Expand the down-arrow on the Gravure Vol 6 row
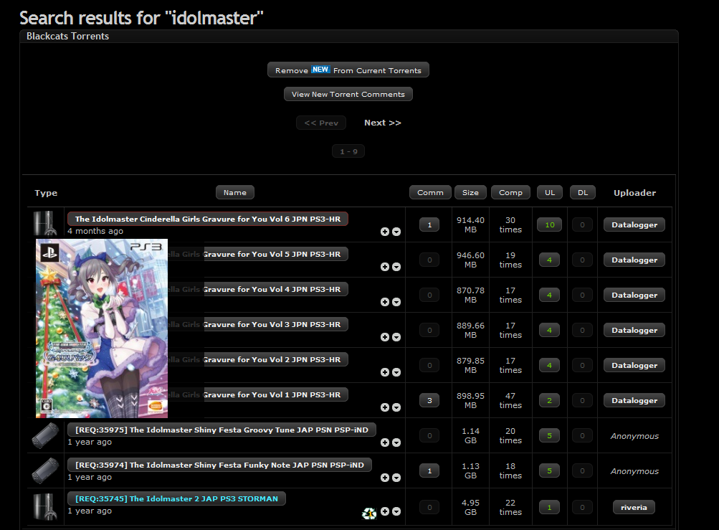Viewport: 719px width, 530px height. point(396,232)
